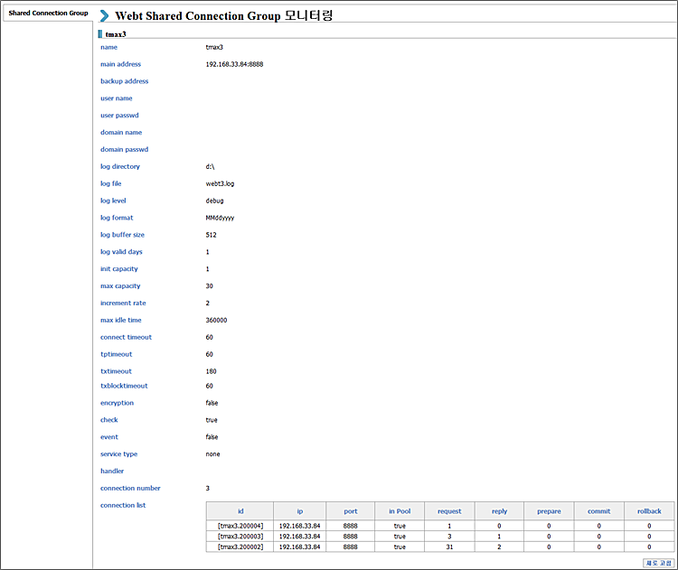Click the connection list label
The image size is (678, 570).
coord(123,505)
